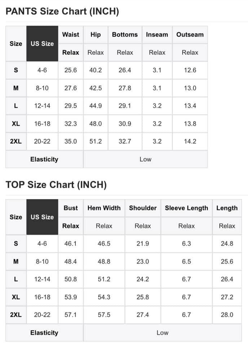Click the TOP Size Chart heading
The height and width of the screenshot is (346, 248).
tap(56, 185)
